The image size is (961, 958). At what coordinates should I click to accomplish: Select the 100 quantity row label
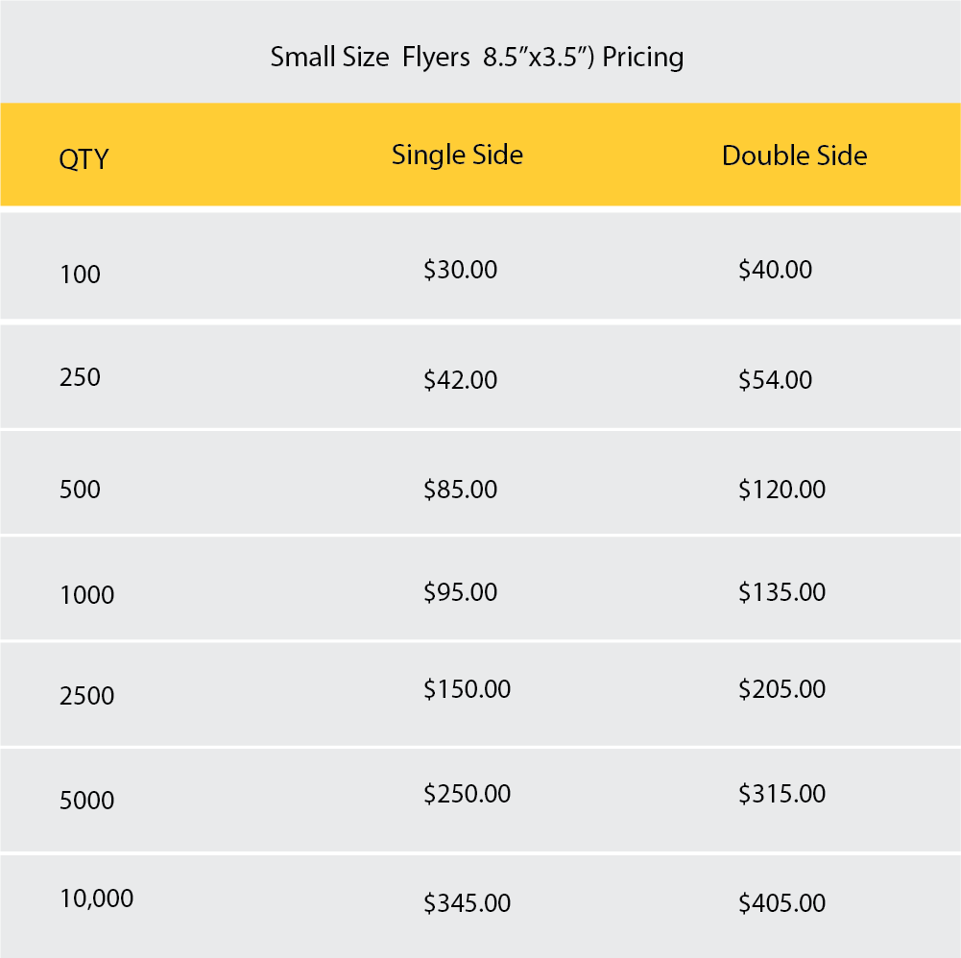80,275
